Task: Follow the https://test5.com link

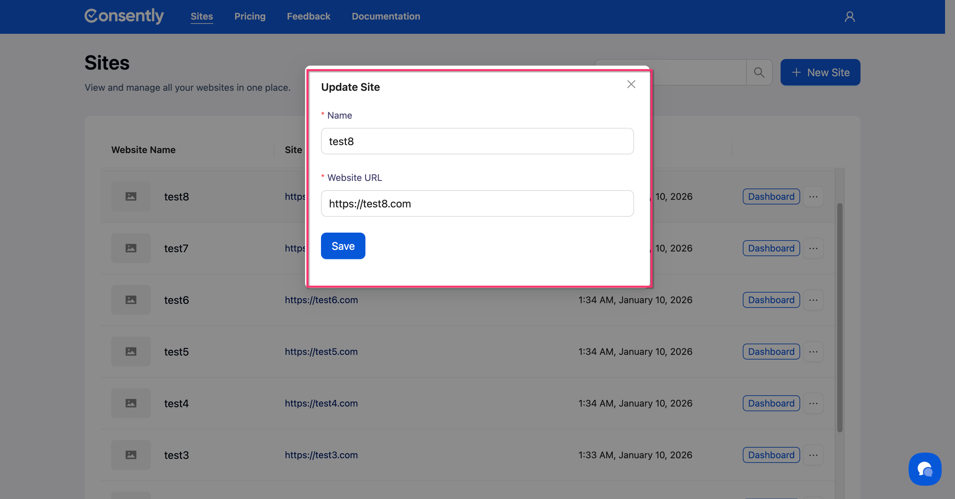Action: coord(321,352)
